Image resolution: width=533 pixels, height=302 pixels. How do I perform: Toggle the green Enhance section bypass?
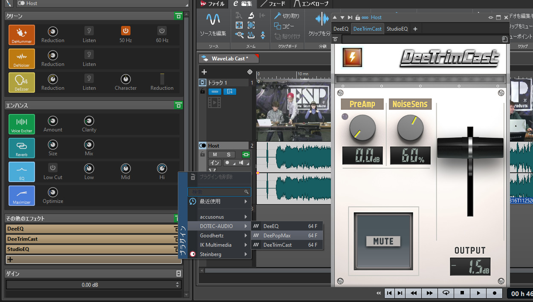[179, 105]
